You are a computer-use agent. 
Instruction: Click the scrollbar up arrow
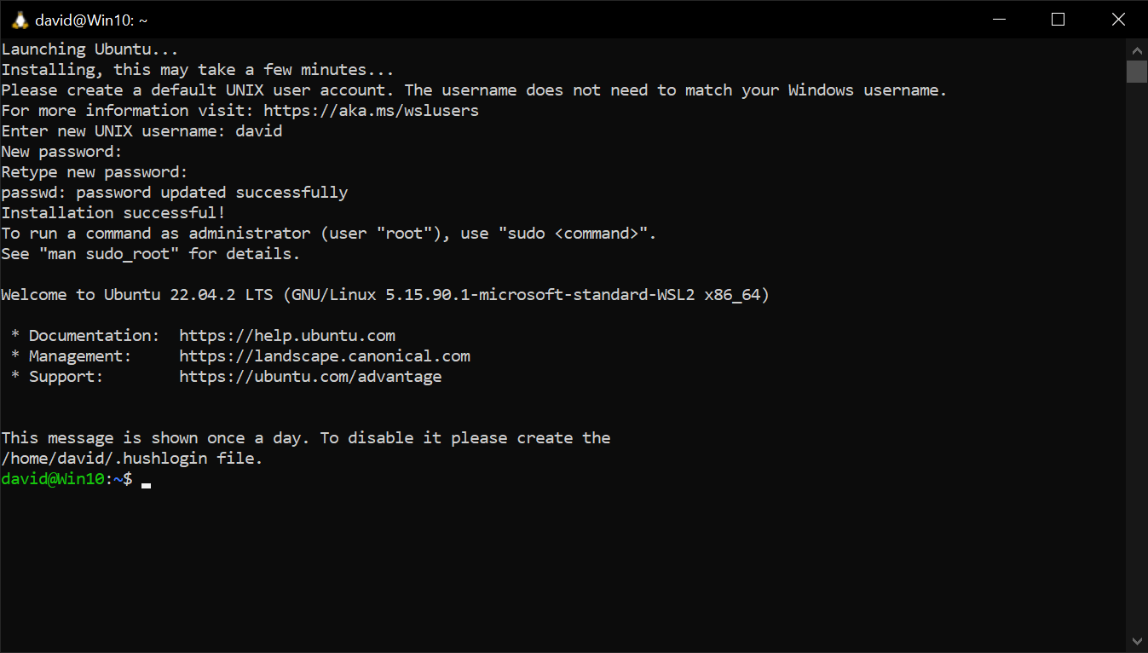[x=1137, y=49]
